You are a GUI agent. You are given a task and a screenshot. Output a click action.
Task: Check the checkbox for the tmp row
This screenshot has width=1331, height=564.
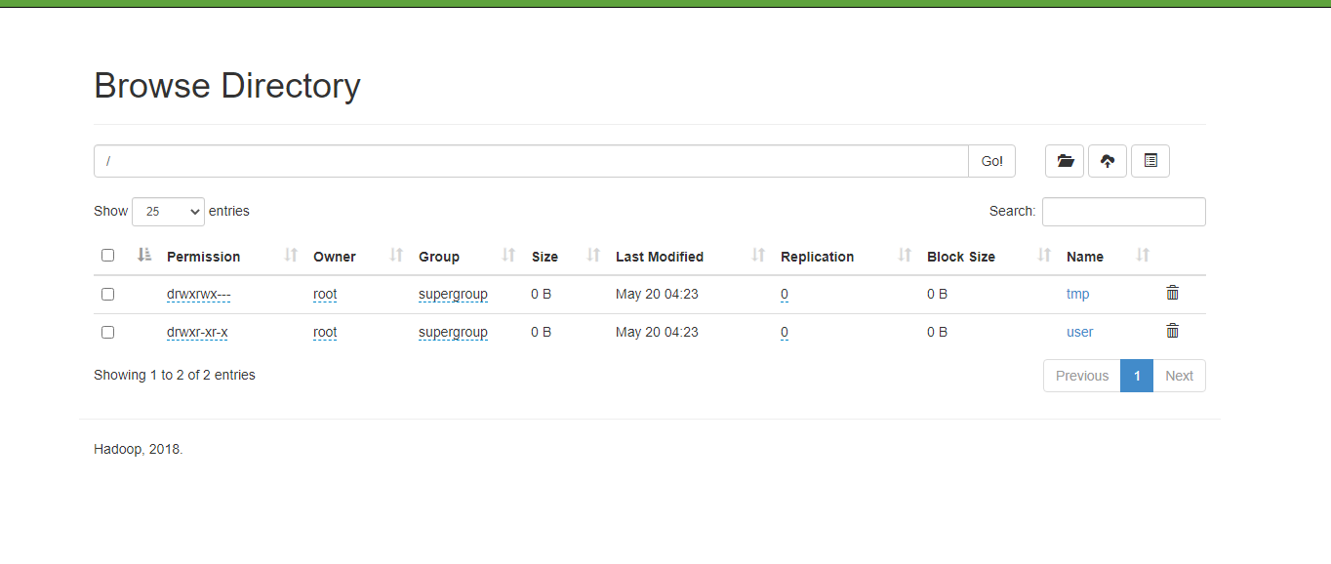(x=107, y=293)
